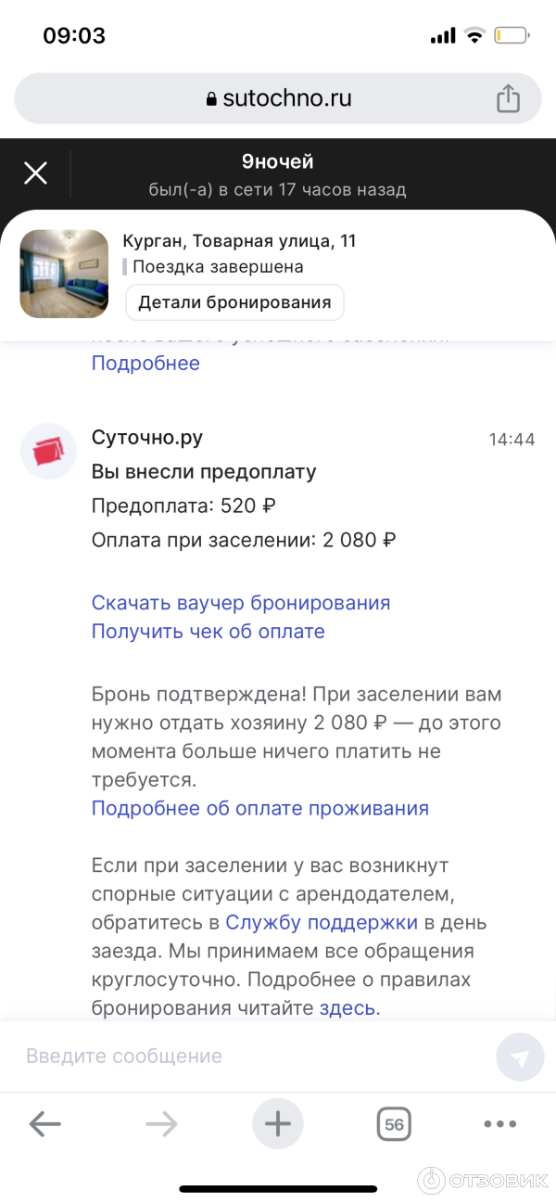Open Получить чек об оплате link
The height and width of the screenshot is (1204, 556).
pos(208,632)
